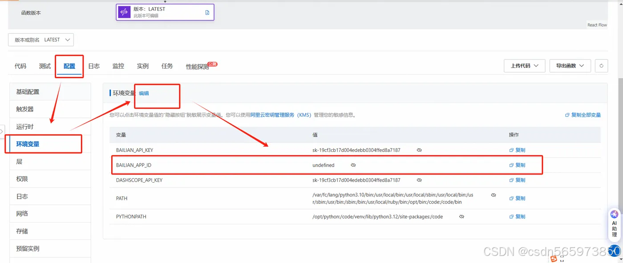623x263 pixels.
Task: Click the PYTHONPATH variable name
Action: coord(131,216)
